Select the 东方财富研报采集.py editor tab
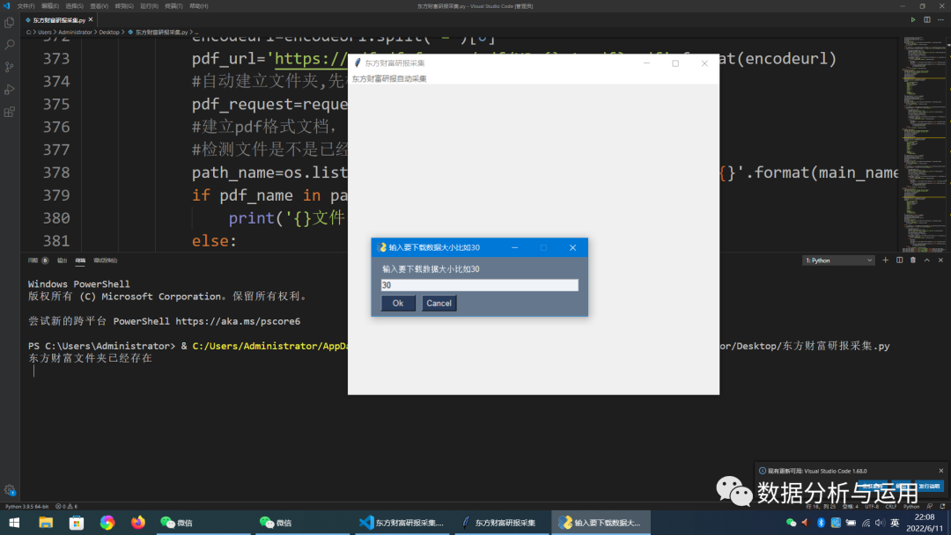The image size is (951, 535). (58, 20)
